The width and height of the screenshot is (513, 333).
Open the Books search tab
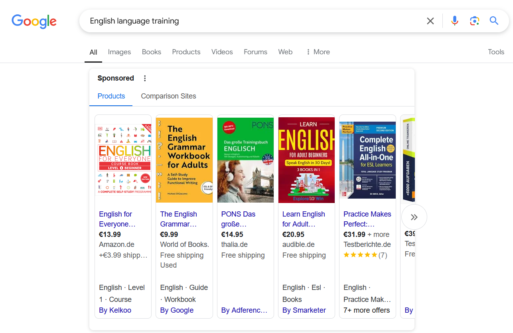pos(152,52)
